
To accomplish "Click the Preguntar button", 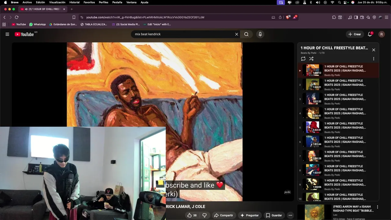I will (249, 215).
